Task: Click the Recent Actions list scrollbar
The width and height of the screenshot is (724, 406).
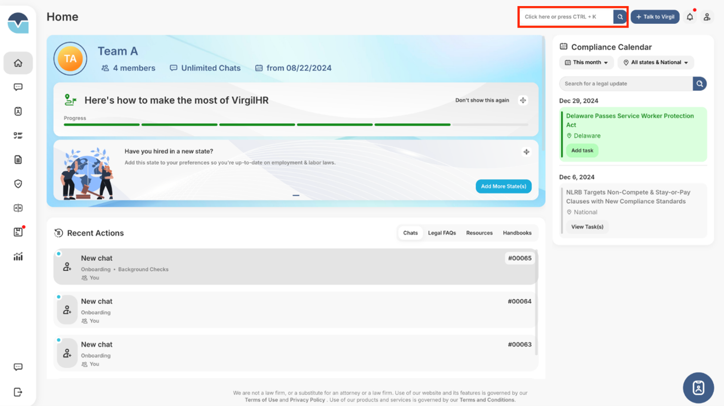Action: tap(536, 302)
